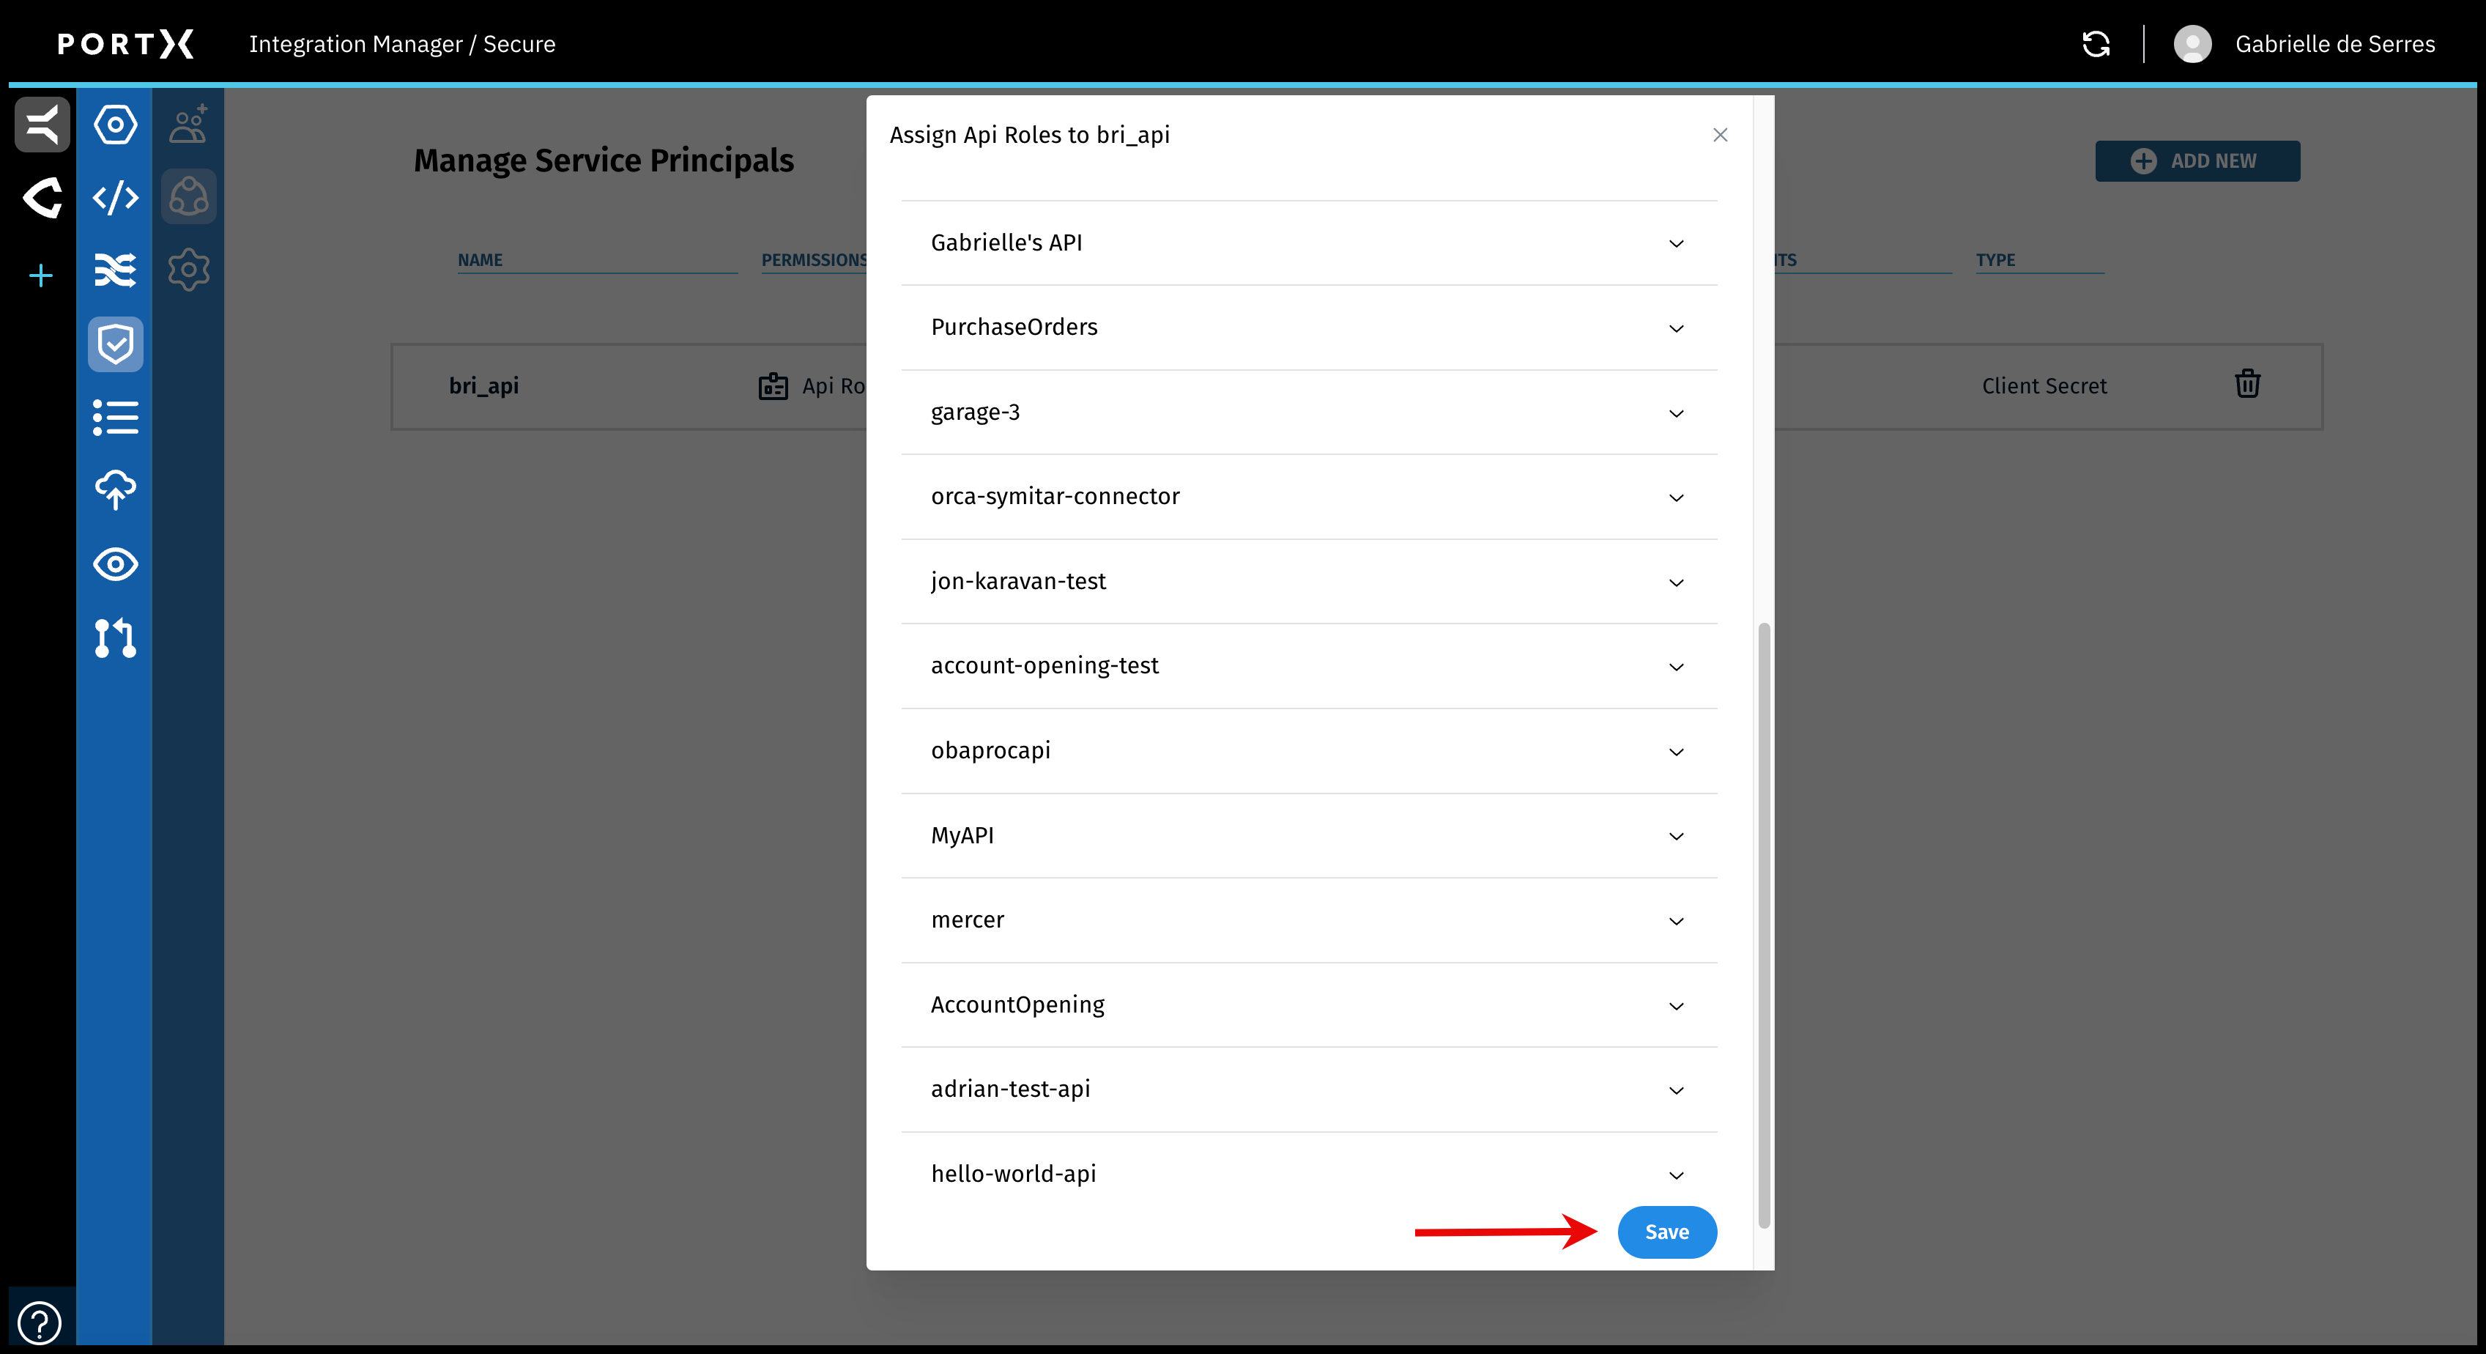Click the cloud upload icon in the sidebar
The height and width of the screenshot is (1354, 2486).
tap(115, 490)
